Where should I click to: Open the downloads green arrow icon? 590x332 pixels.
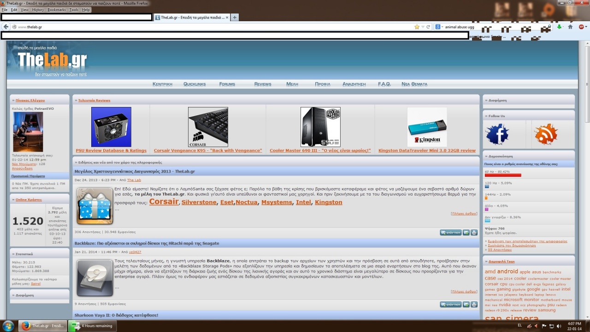click(x=559, y=27)
